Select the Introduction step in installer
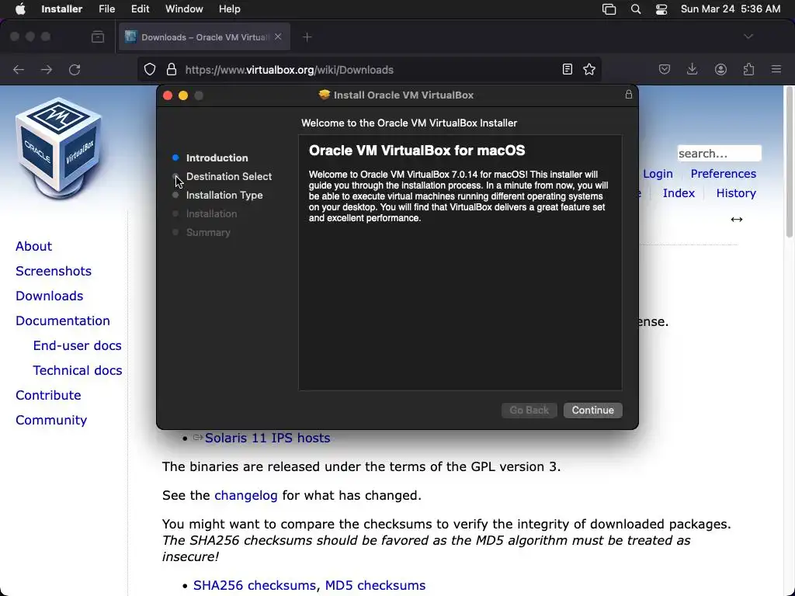 pyautogui.click(x=217, y=158)
